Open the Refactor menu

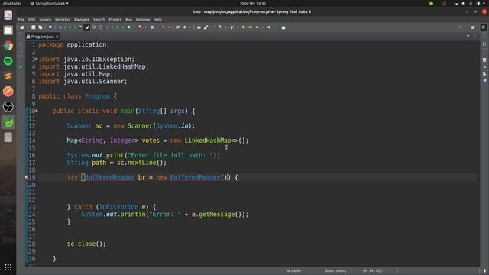tap(63, 20)
